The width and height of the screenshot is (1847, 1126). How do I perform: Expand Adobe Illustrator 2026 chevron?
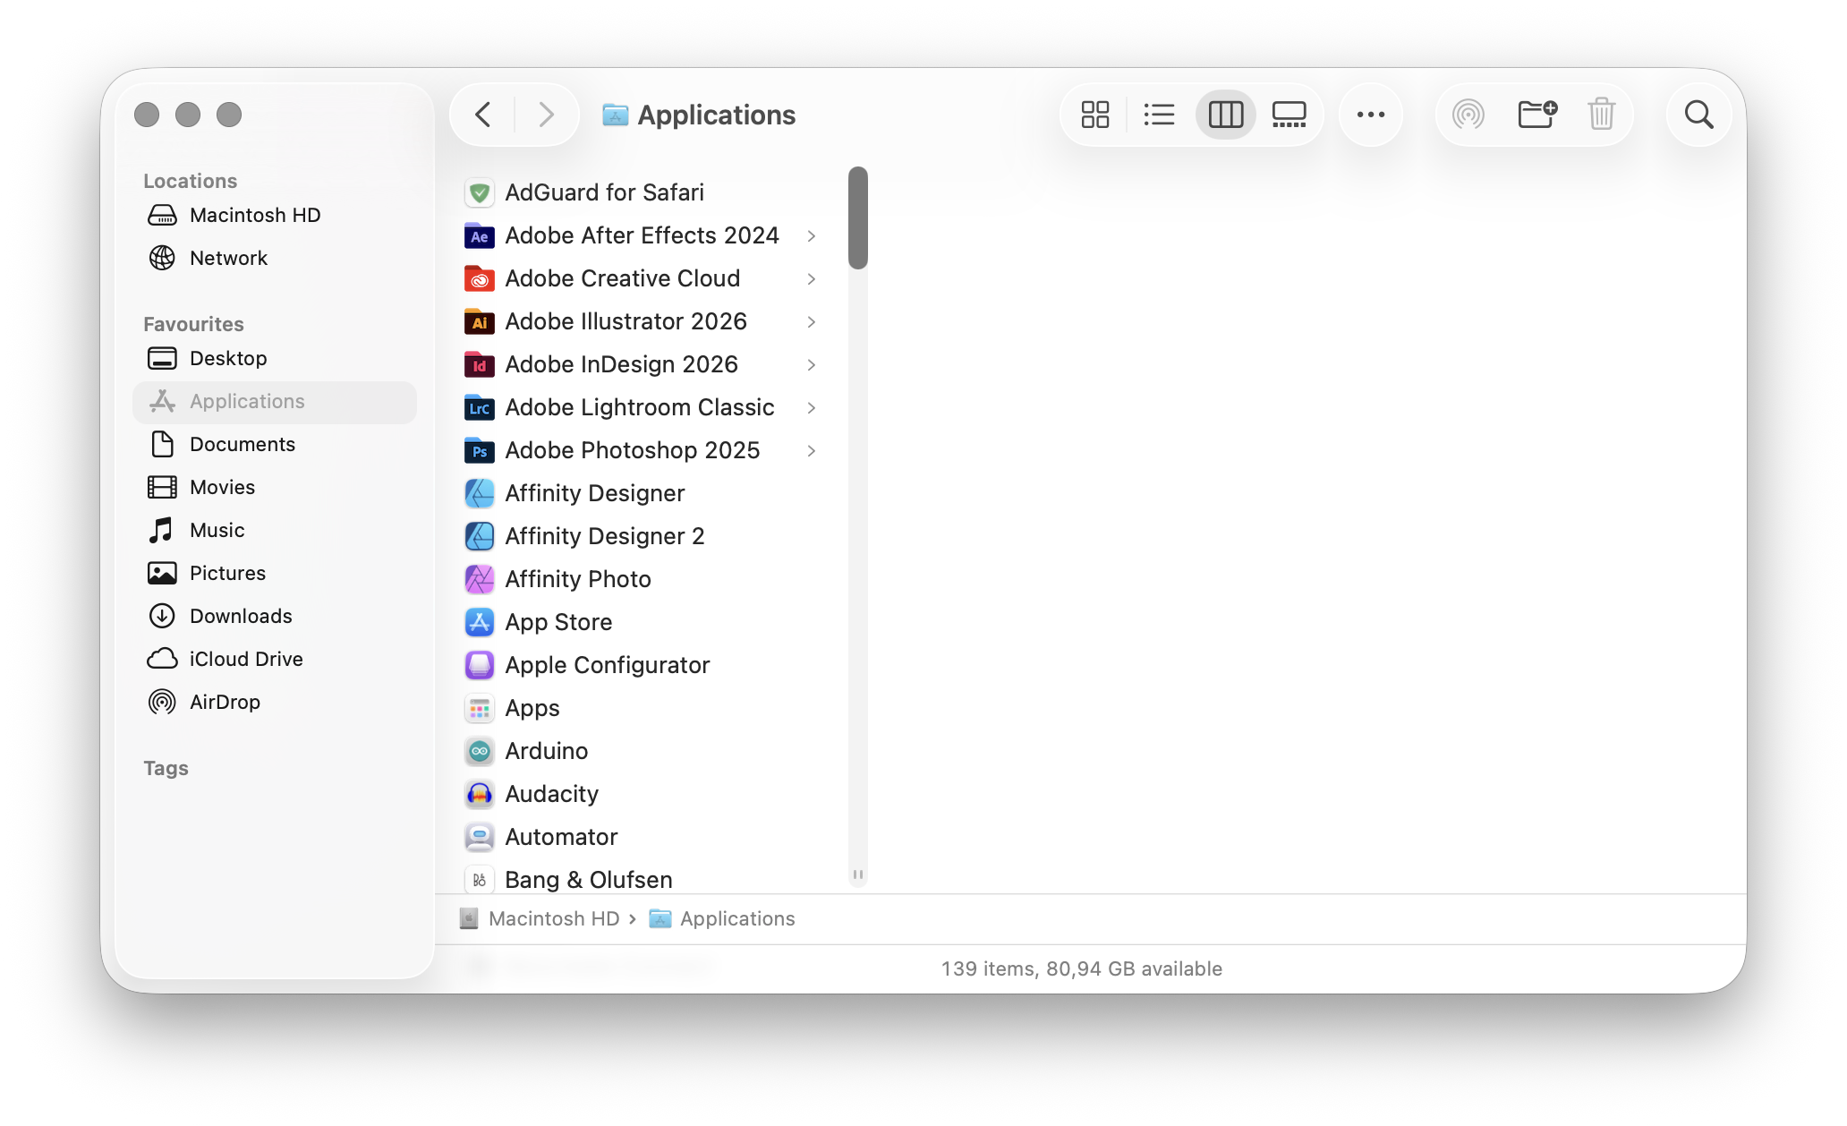pyautogui.click(x=811, y=322)
